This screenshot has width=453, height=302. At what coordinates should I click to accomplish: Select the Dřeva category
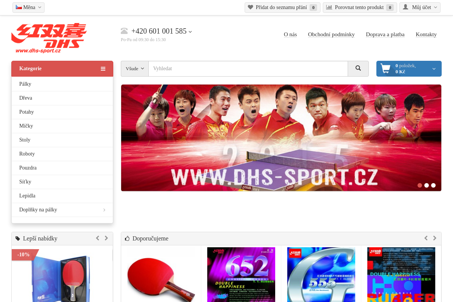pos(62,98)
